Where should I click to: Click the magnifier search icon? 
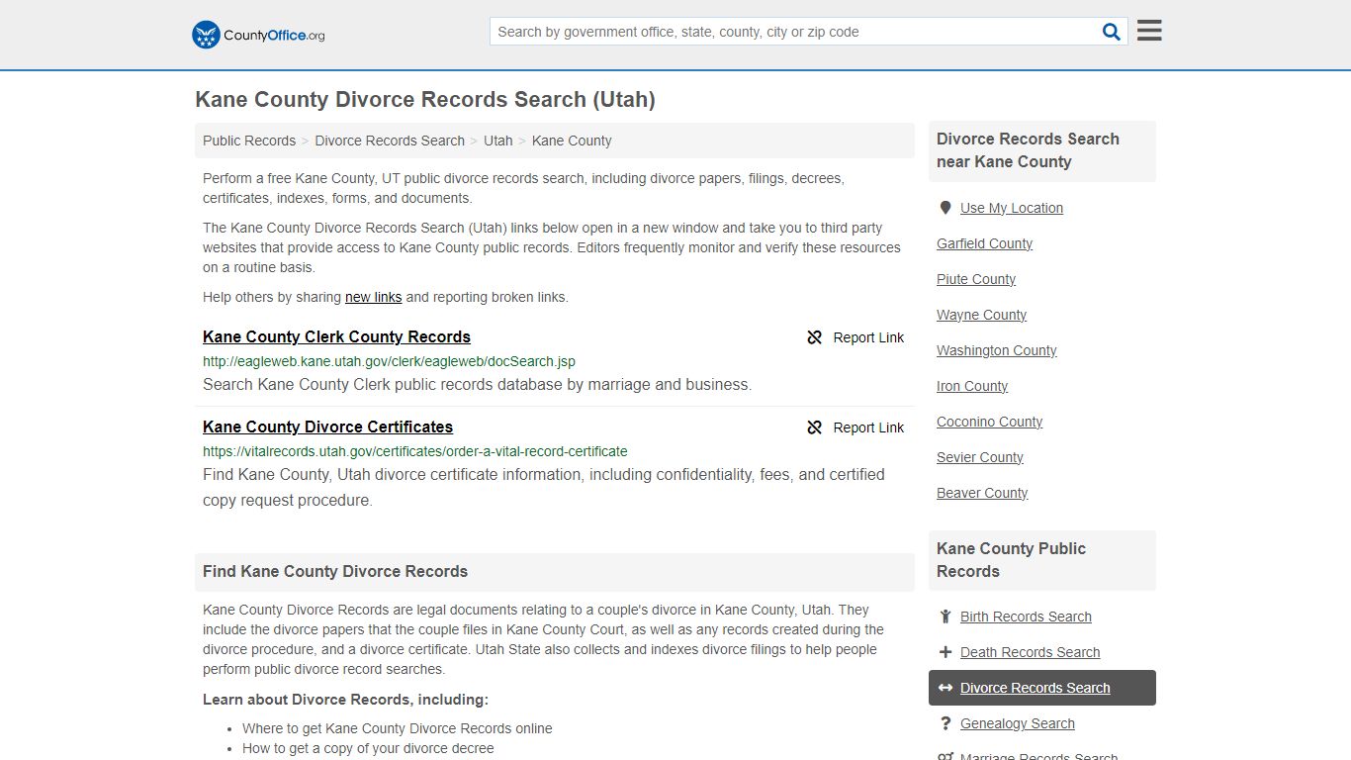click(x=1112, y=32)
